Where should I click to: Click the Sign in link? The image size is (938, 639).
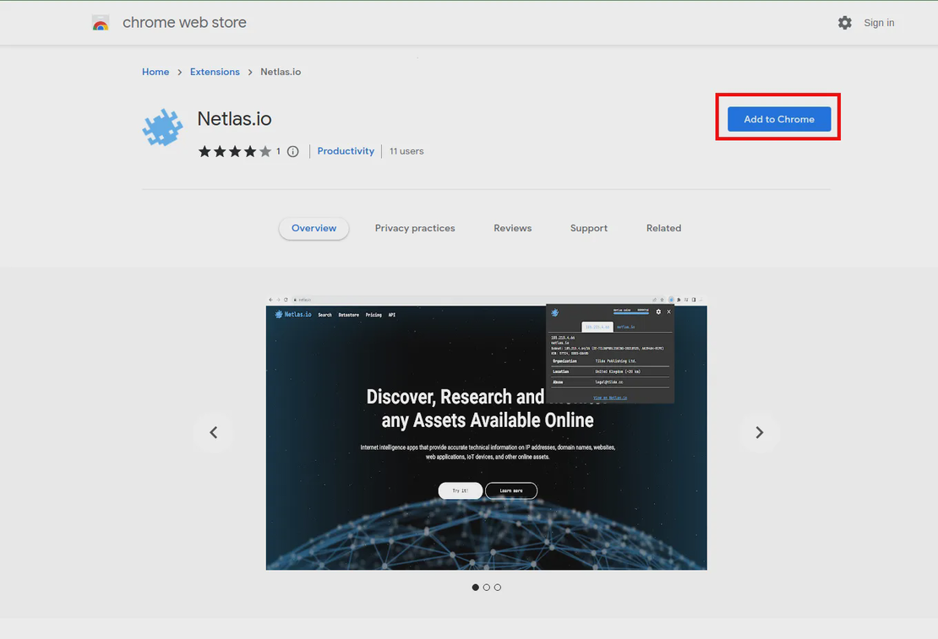[x=879, y=23]
